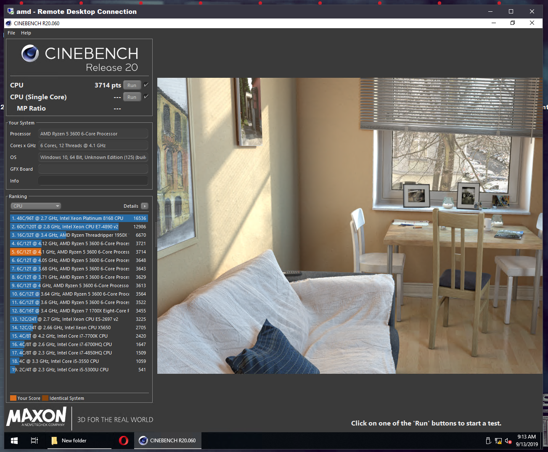
Task: Click the rendered room scene image
Action: pyautogui.click(x=350, y=226)
